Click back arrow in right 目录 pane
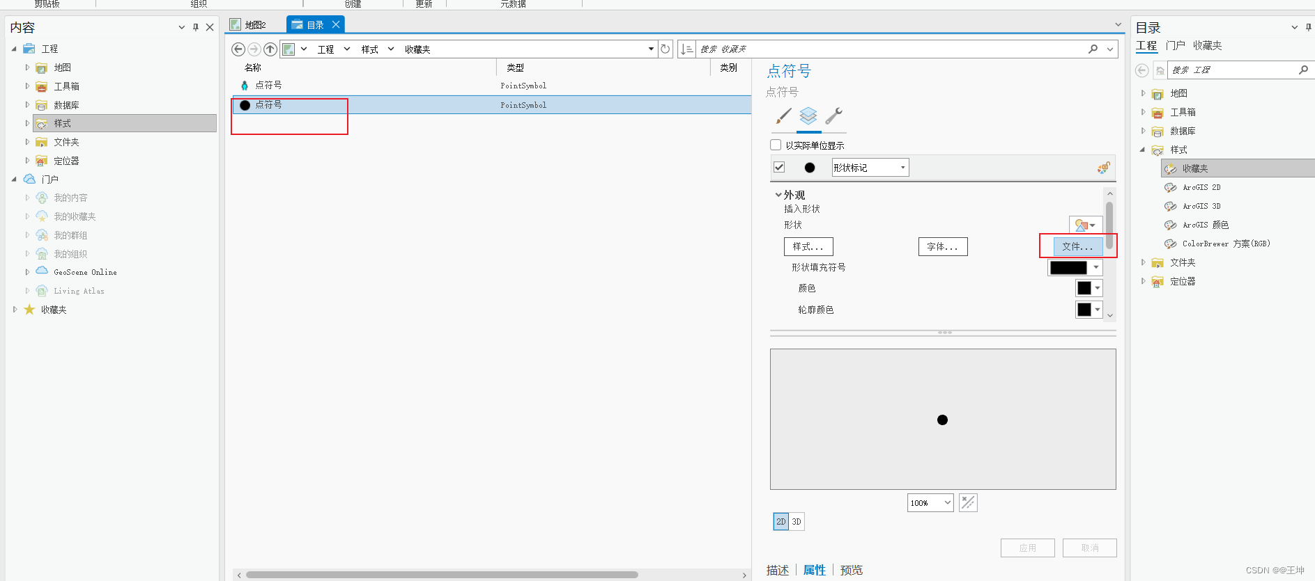 click(1141, 70)
